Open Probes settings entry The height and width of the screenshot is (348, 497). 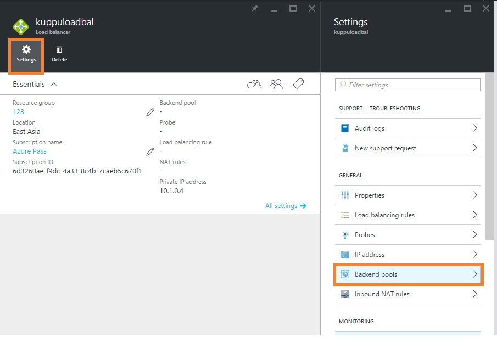click(407, 235)
